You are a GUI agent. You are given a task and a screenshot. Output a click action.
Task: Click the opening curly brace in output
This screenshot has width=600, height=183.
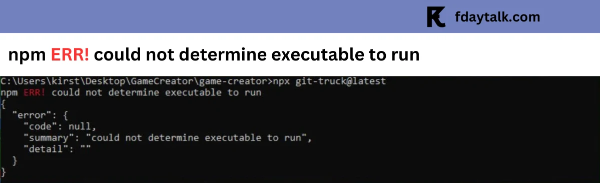(3, 104)
